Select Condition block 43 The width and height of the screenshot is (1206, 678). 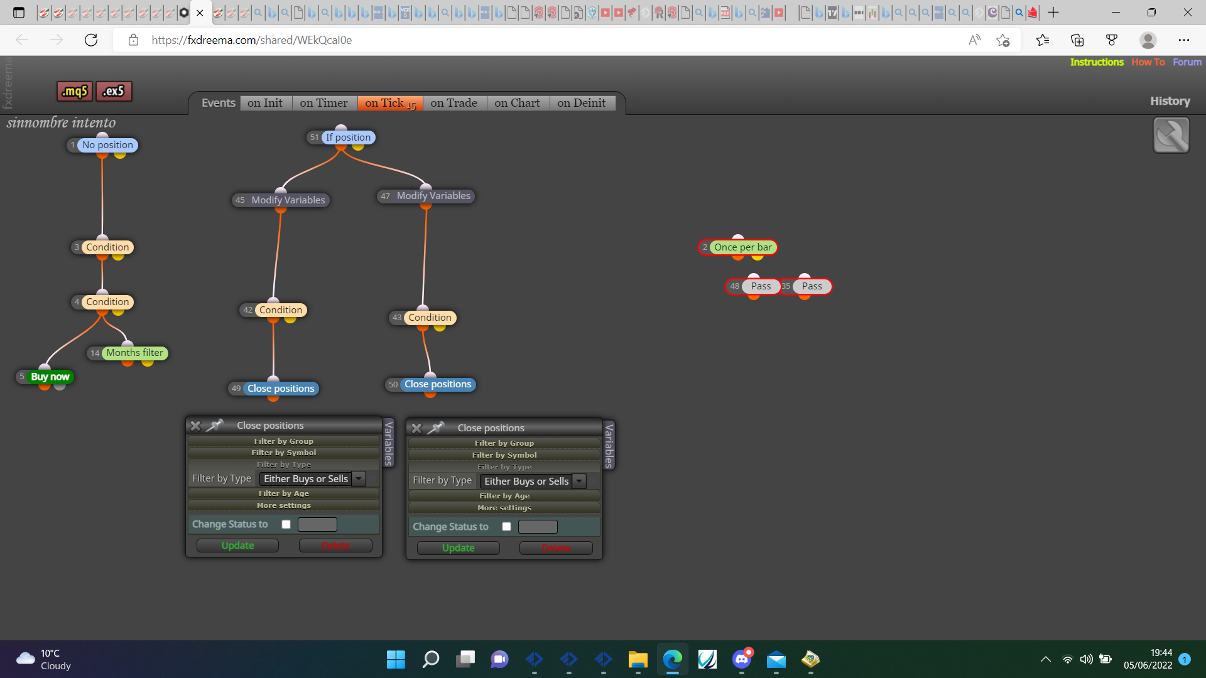[430, 318]
